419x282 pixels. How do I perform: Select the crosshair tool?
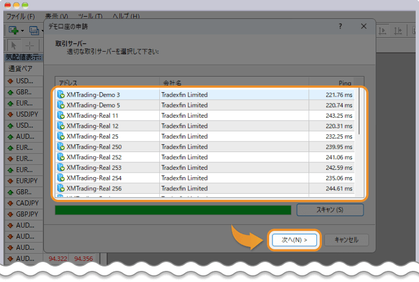pos(29,46)
